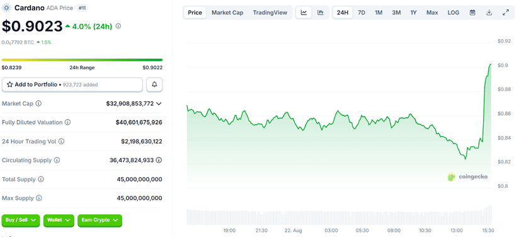
Task: Click the $2,198,630,122 trading volume value
Action: click(x=141, y=142)
